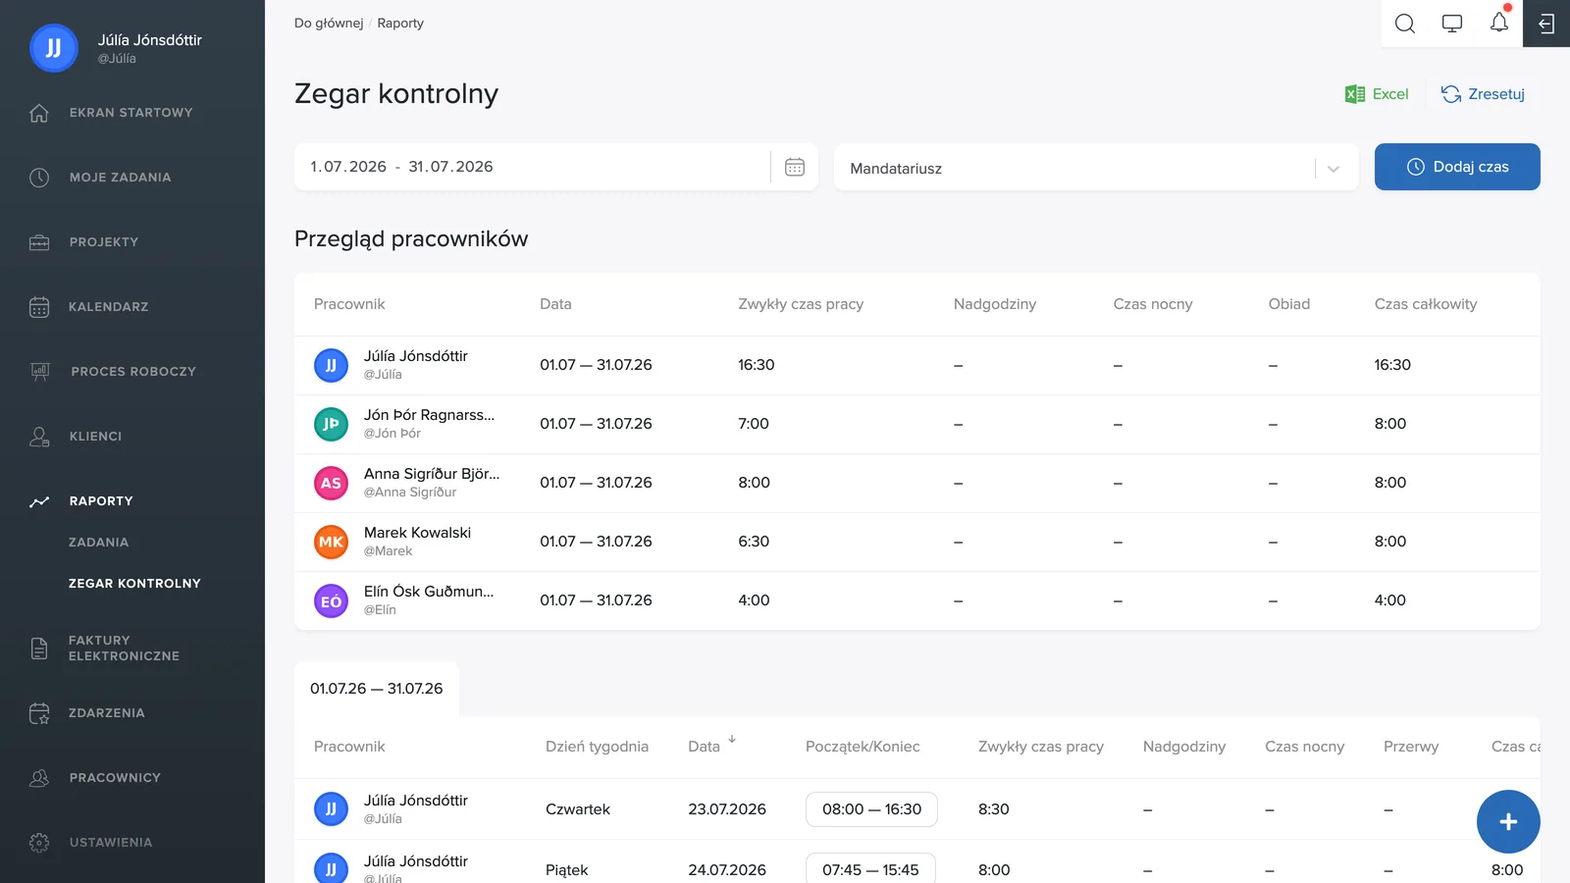The height and width of the screenshot is (883, 1570).
Task: Select Zadania submenu under Raporty
Action: (98, 543)
